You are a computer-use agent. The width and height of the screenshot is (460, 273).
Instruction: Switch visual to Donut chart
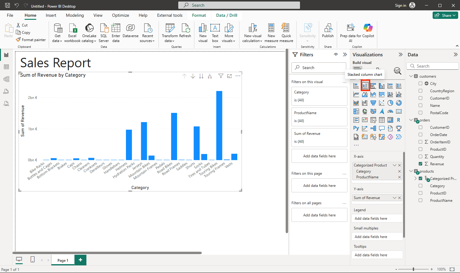399,103
